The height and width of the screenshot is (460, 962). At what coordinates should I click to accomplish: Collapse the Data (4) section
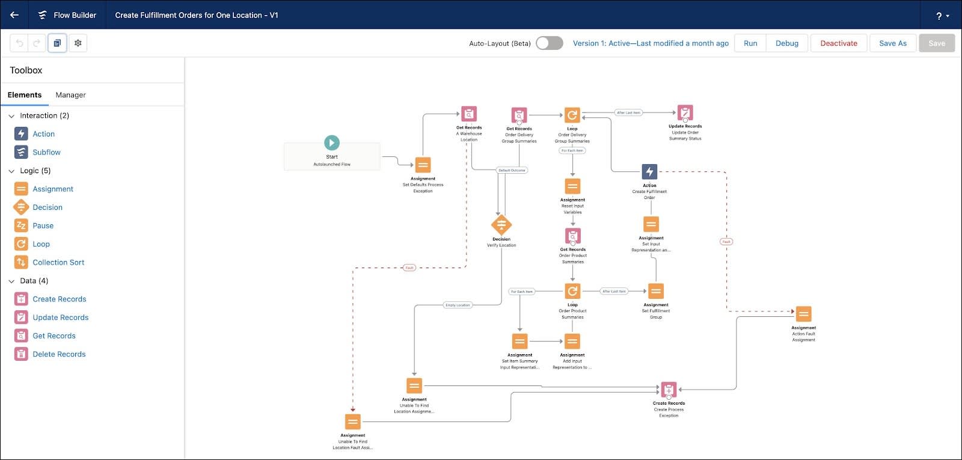pos(11,281)
